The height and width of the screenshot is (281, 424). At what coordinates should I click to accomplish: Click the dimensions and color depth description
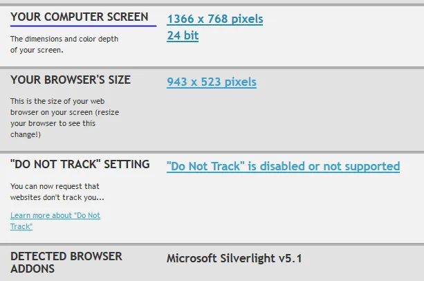tap(64, 44)
